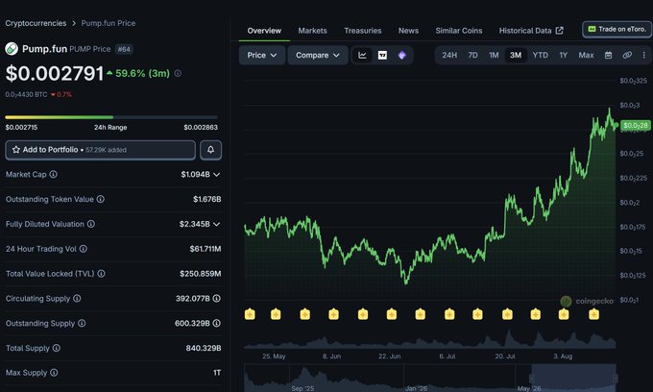This screenshot has width=653, height=392.
Task: Switch to TradingView chart icon
Action: (382, 55)
